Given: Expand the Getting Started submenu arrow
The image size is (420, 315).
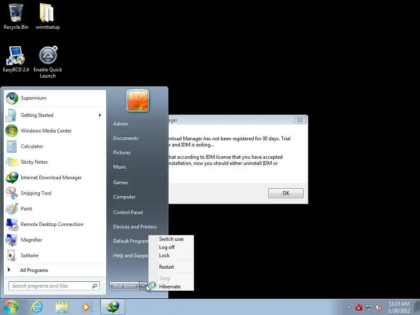Looking at the screenshot, I should [100, 115].
